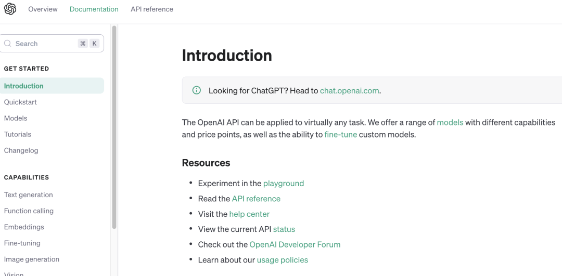Screen dimensions: 562x276
Task: Open Embeddings in the sidebar
Action: 24,227
